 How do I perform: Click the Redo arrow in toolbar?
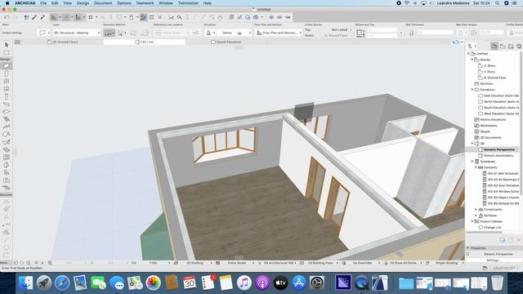click(16, 17)
